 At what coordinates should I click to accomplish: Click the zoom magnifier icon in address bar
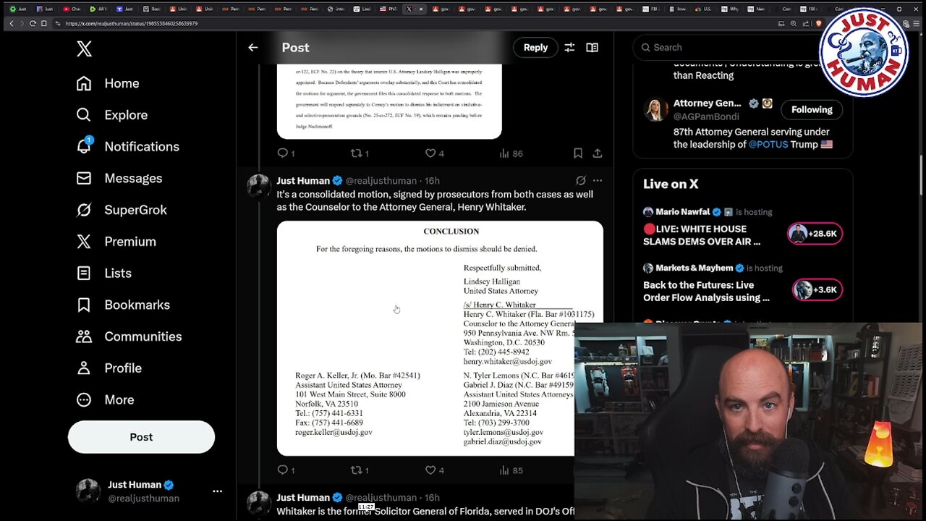click(792, 23)
